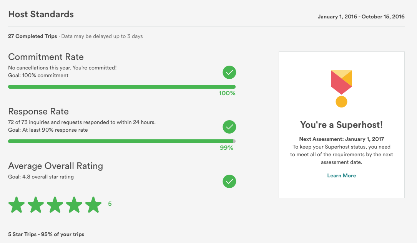This screenshot has height=243, width=417.
Task: Click the You're a Superhost heading
Action: pos(341,124)
